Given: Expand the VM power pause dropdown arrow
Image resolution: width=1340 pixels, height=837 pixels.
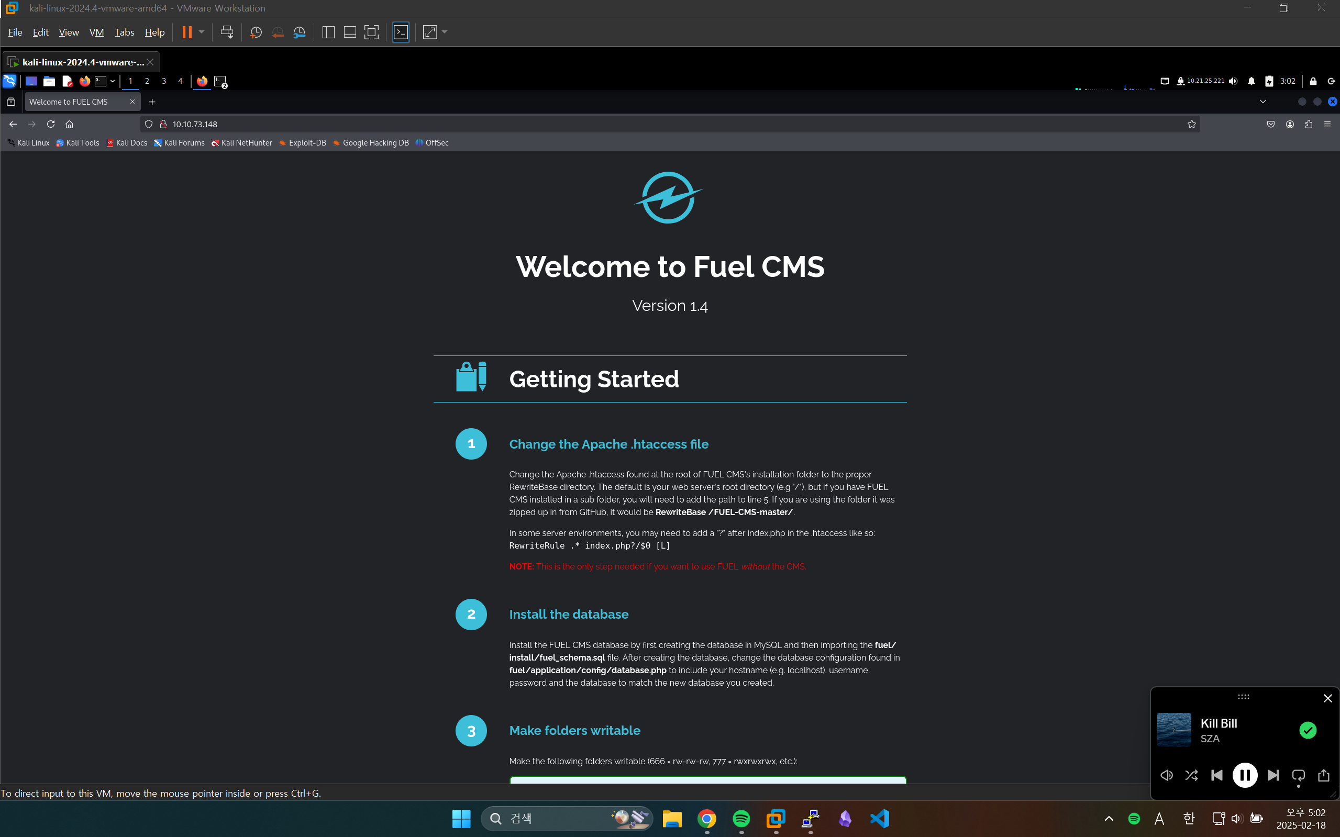Looking at the screenshot, I should pos(202,32).
